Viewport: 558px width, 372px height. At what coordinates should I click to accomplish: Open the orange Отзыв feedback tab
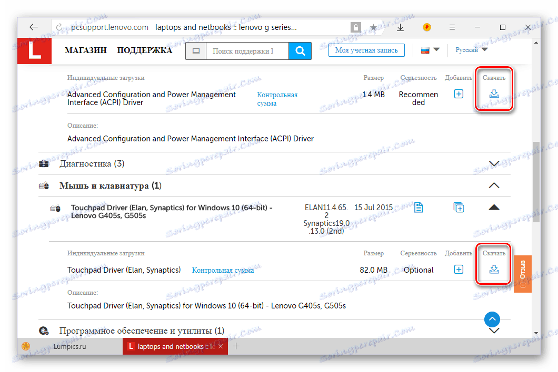[522, 274]
